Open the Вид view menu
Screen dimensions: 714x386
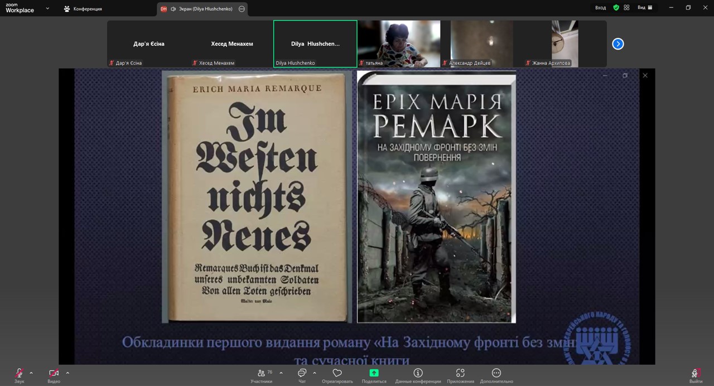pyautogui.click(x=645, y=8)
